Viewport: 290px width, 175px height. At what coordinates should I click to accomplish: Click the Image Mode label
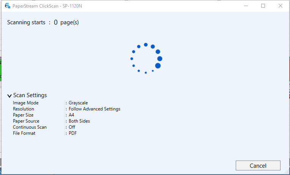point(26,103)
